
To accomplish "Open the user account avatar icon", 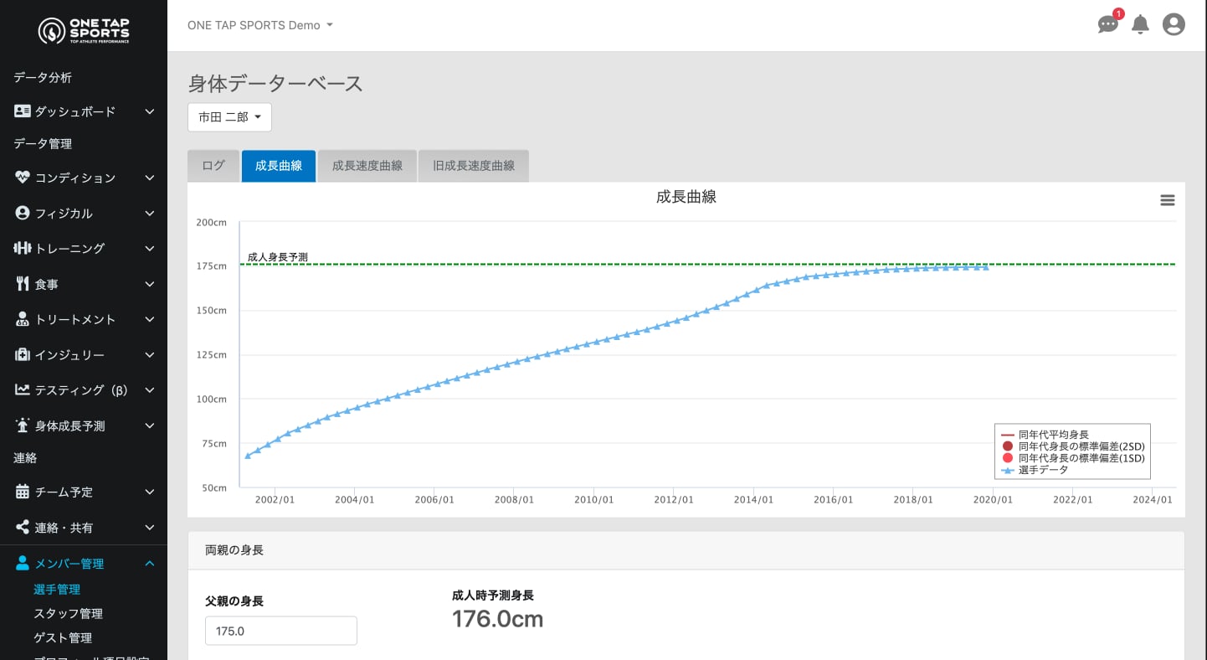I will tap(1174, 25).
